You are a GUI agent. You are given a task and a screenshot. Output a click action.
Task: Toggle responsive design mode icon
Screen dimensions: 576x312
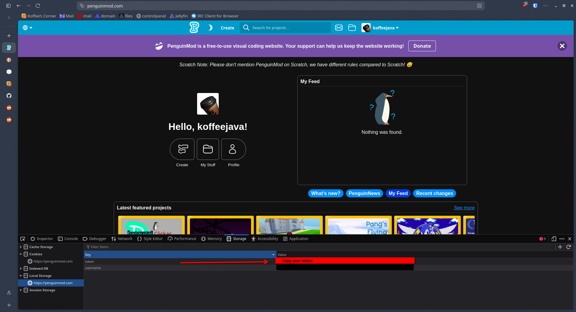(x=554, y=239)
